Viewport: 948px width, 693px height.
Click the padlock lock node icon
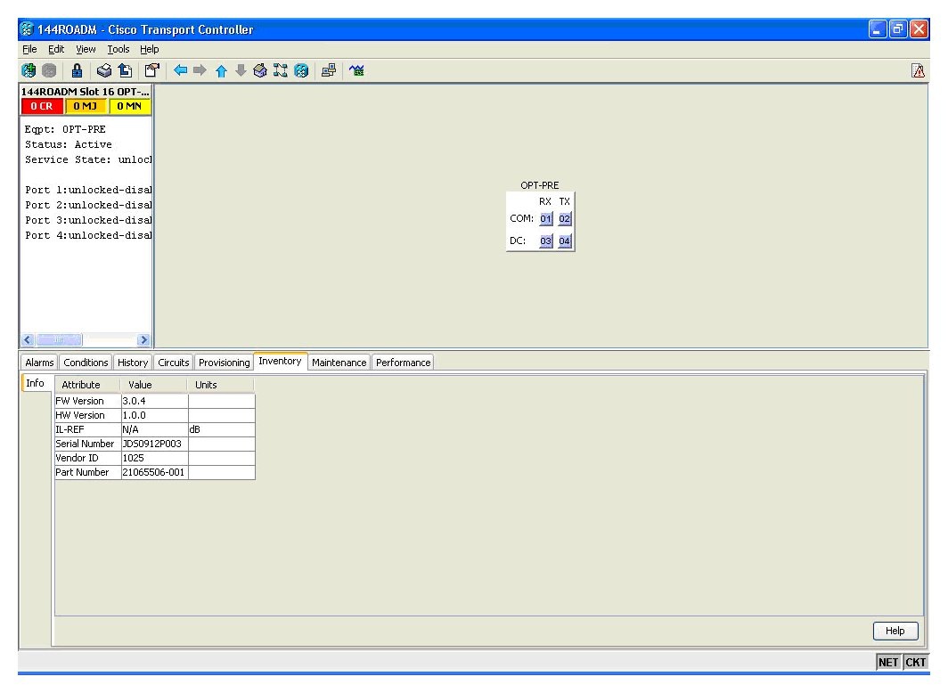point(77,70)
